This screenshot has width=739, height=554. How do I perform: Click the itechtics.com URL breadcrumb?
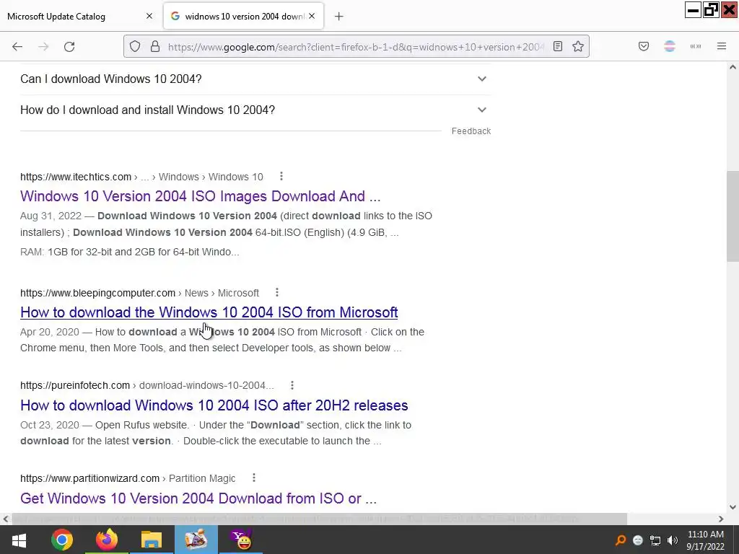141,177
